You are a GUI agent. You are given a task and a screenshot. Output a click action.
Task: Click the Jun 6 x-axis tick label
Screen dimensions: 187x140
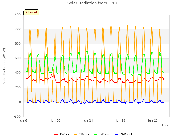(x=23, y=120)
